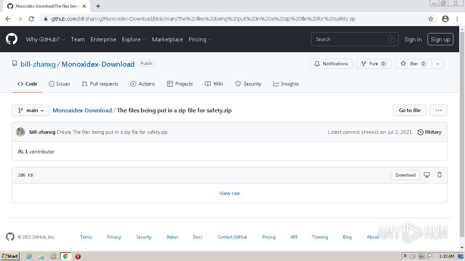Image resolution: width=465 pixels, height=261 pixels.
Task: Switch to the Insights tab
Action: coord(286,84)
